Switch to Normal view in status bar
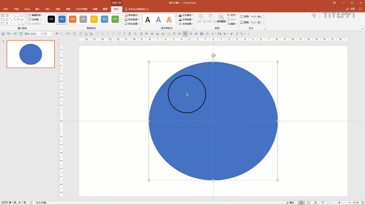 [x=301, y=202]
